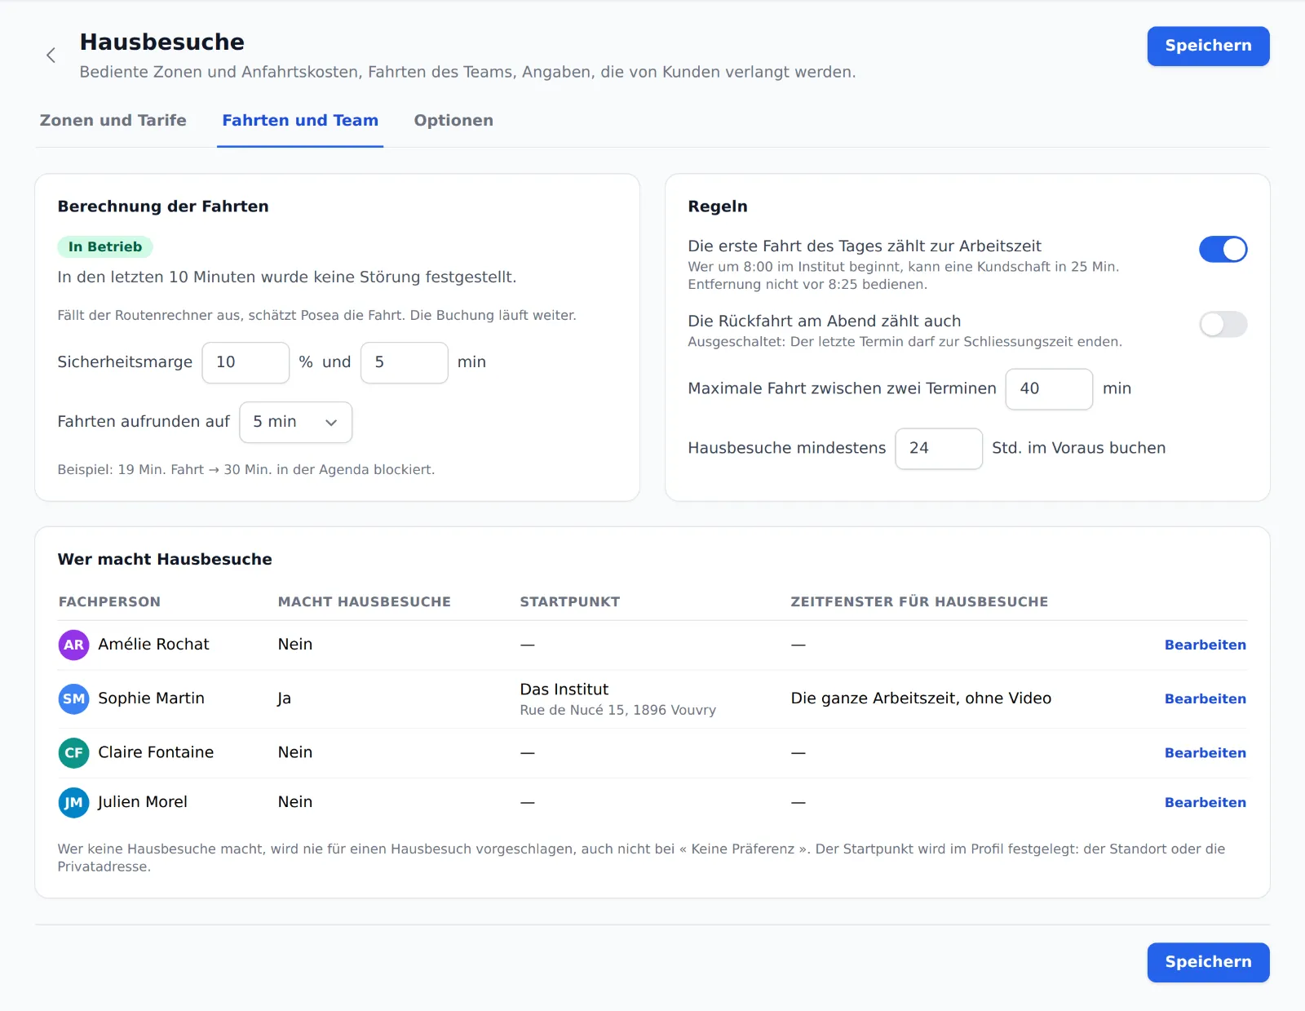Click Amélie Rochat's AR avatar
The width and height of the screenshot is (1305, 1011).
pos(73,645)
